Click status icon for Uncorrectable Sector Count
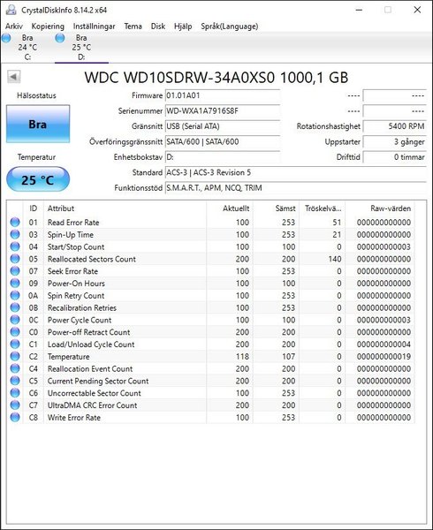Screen dimensions: 433x530 pos(15,392)
